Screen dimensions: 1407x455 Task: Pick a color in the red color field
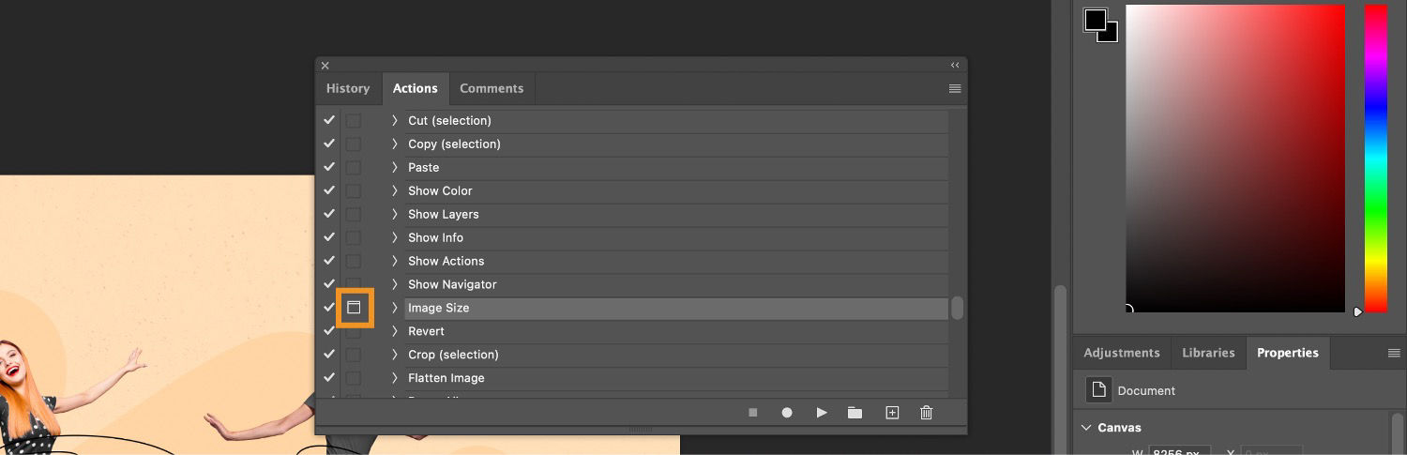pos(1235,158)
